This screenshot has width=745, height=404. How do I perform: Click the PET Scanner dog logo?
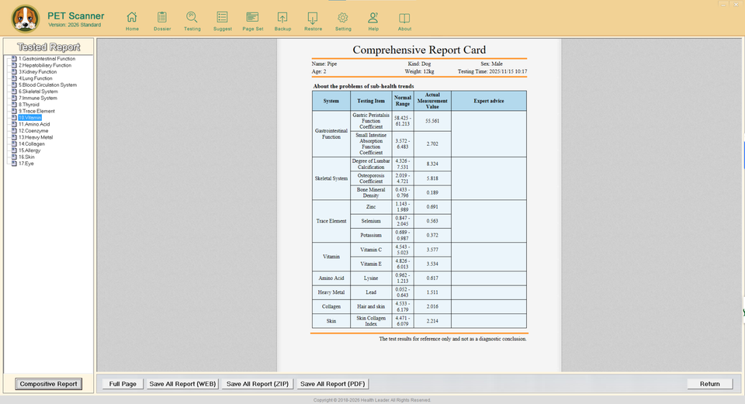point(25,19)
